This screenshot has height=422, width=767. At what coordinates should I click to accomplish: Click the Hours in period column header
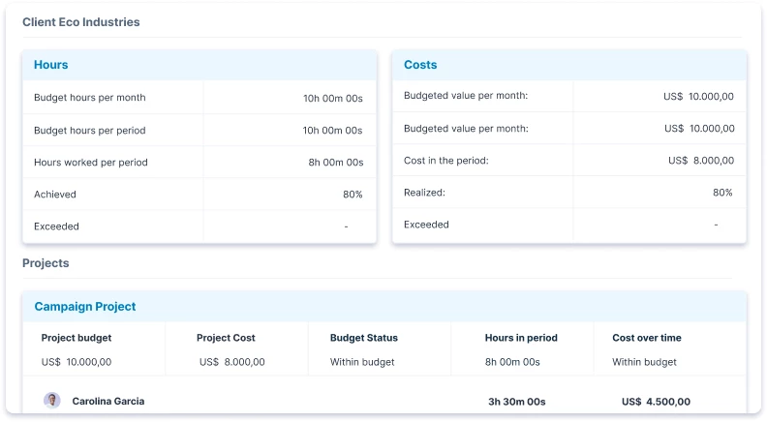(521, 338)
